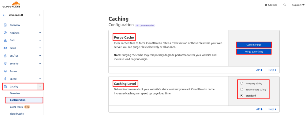Click the SSL/TLS padlock icon

pos(5,56)
